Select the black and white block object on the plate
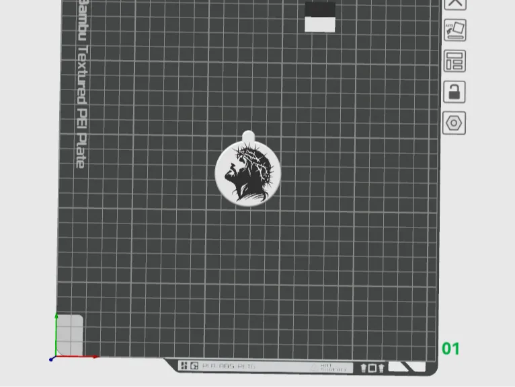515x387 pixels. pos(320,17)
